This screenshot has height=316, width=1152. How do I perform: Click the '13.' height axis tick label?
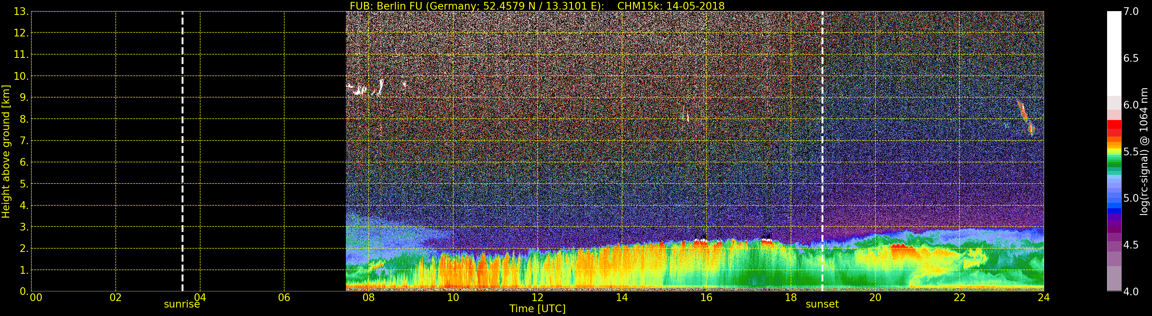tap(21, 12)
